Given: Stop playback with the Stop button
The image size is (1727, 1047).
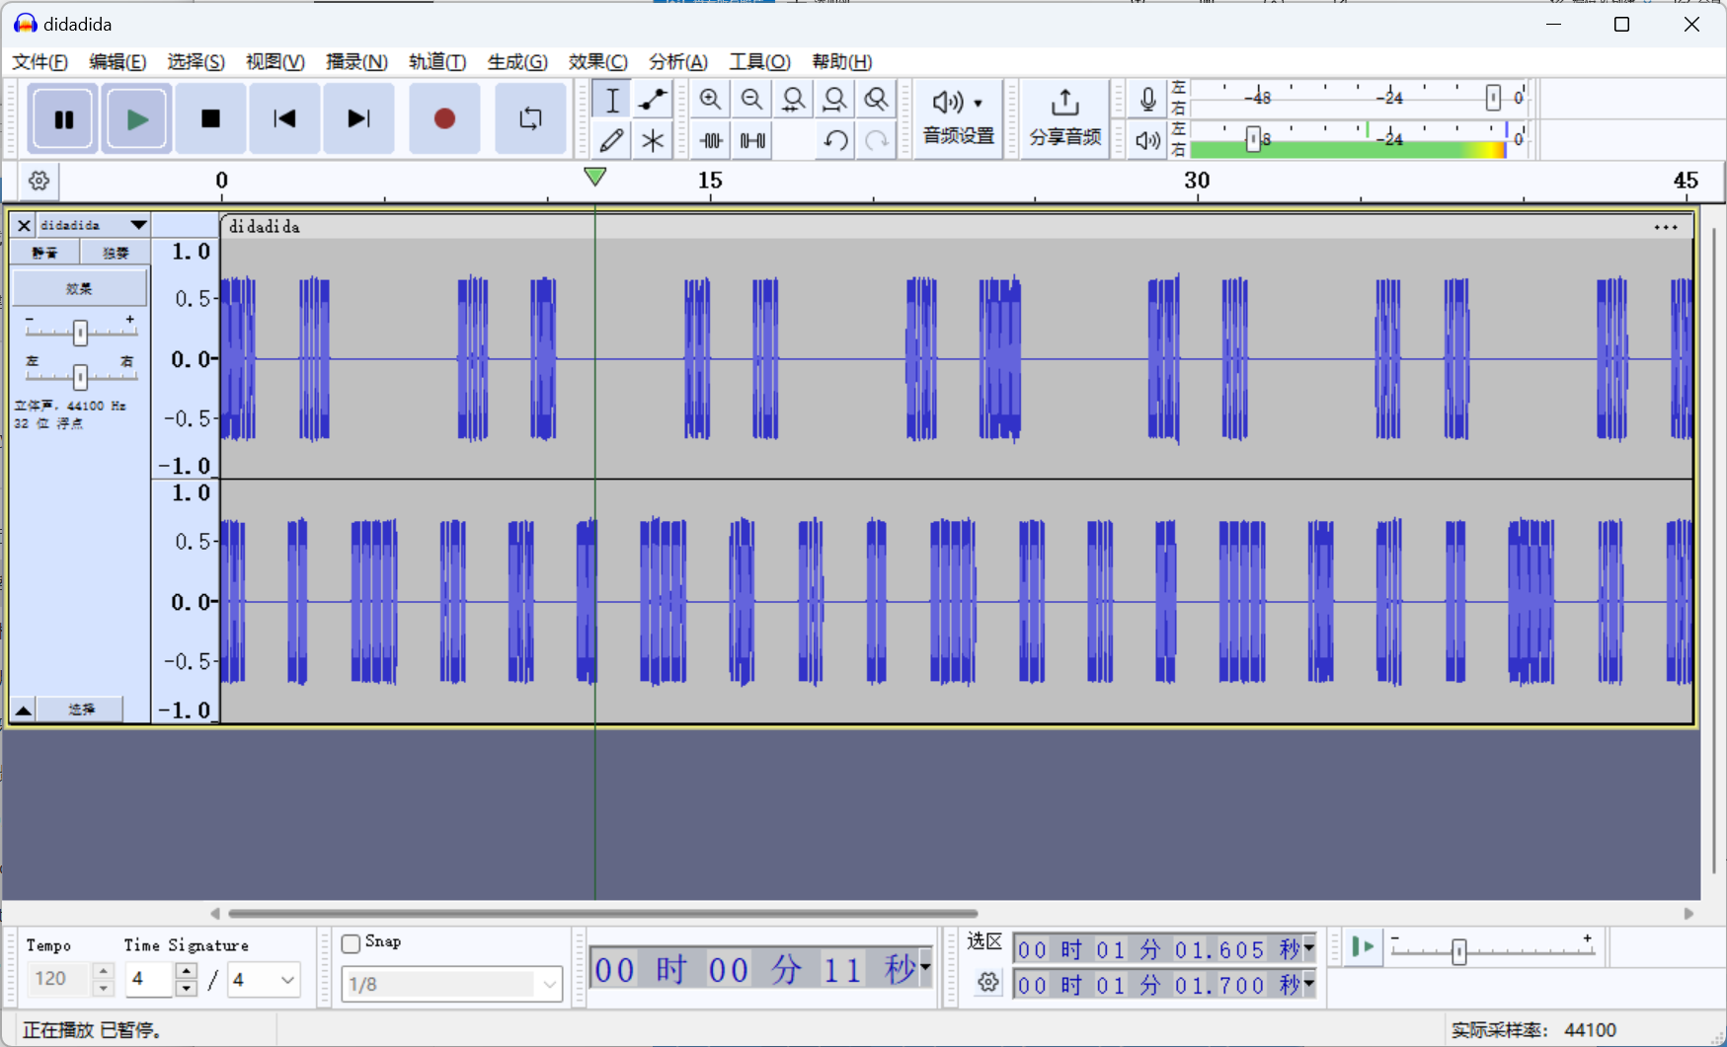Looking at the screenshot, I should [x=210, y=119].
